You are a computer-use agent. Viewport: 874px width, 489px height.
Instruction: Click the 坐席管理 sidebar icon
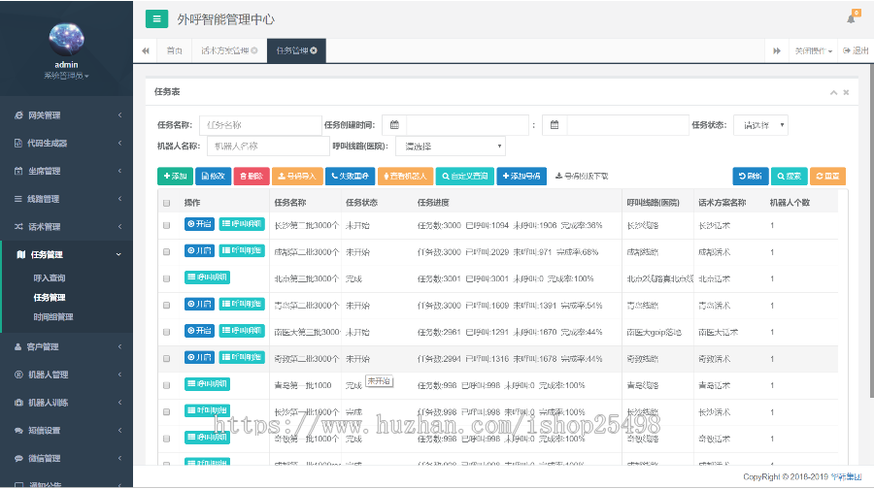(x=18, y=171)
